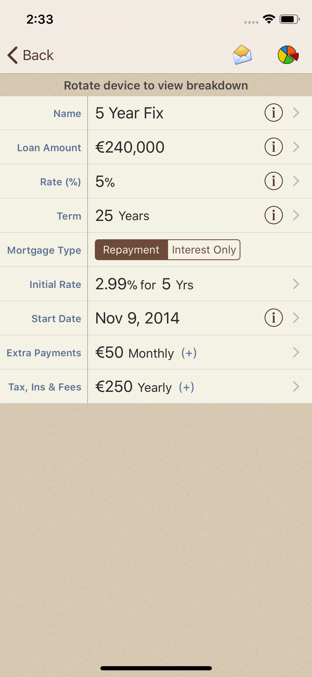Tap the Term info icon
This screenshot has height=677, width=312.
[273, 215]
